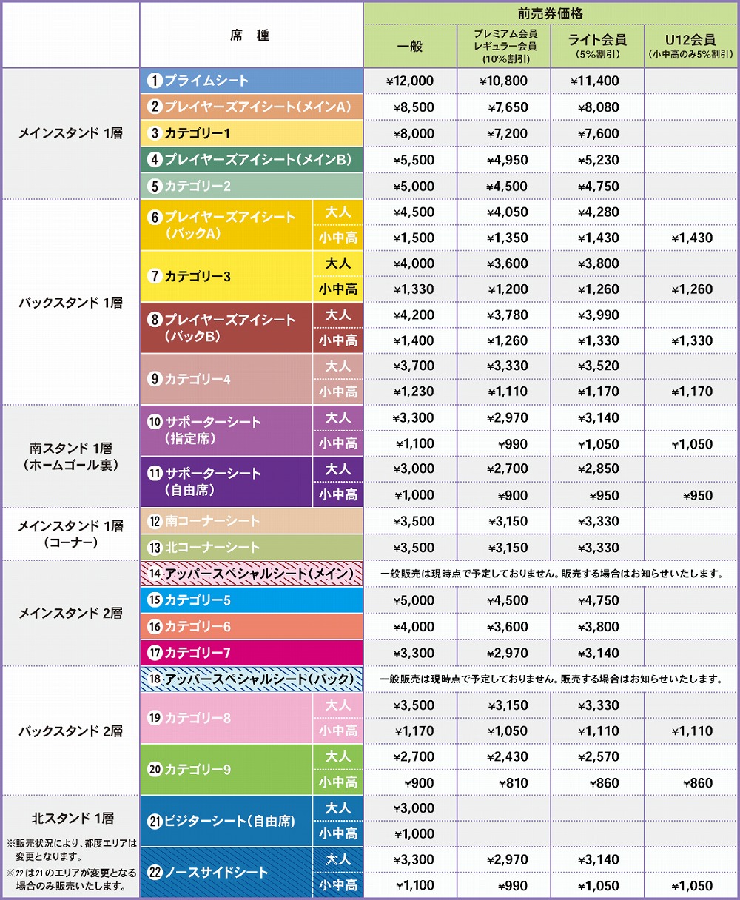Screen dimensions: 740x900
Task: Select the ライト会員 column header
Action: tap(597, 46)
